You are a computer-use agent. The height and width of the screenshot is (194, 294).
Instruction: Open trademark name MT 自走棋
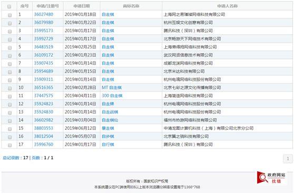click(x=112, y=88)
